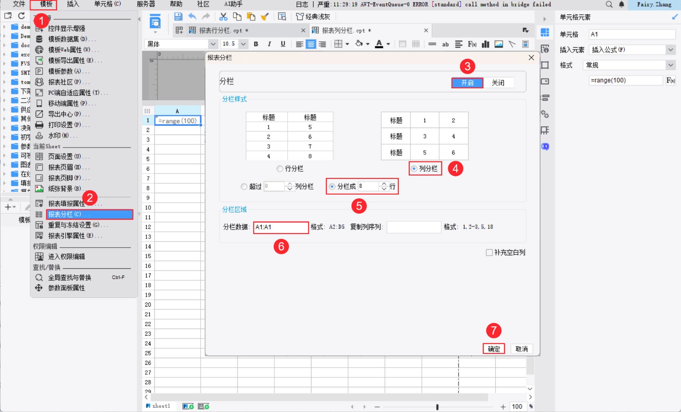Open the 模板 menu

(x=46, y=4)
